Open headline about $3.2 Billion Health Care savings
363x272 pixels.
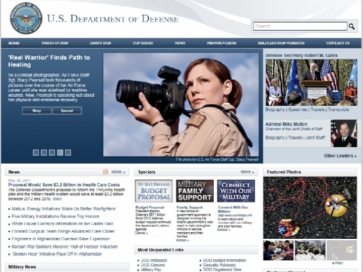click(64, 185)
